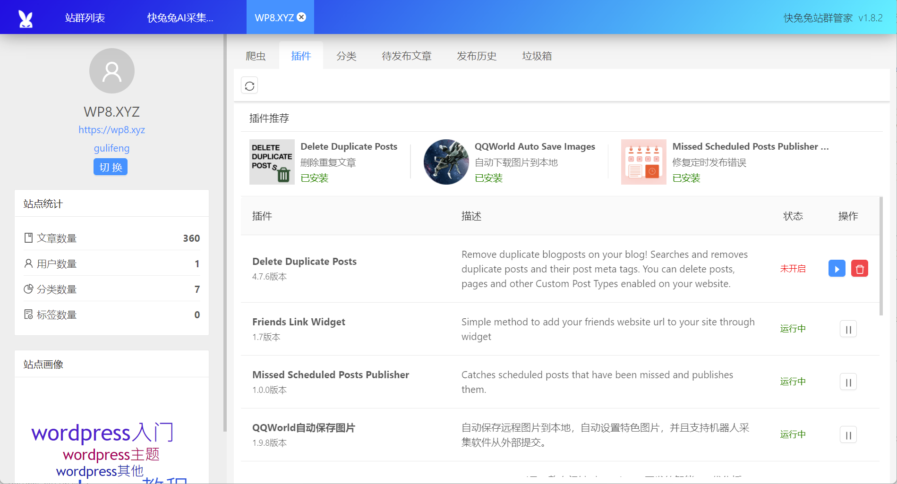Click 运行中 status for QQWorld自动保存图片
This screenshot has width=897, height=484.
793,434
